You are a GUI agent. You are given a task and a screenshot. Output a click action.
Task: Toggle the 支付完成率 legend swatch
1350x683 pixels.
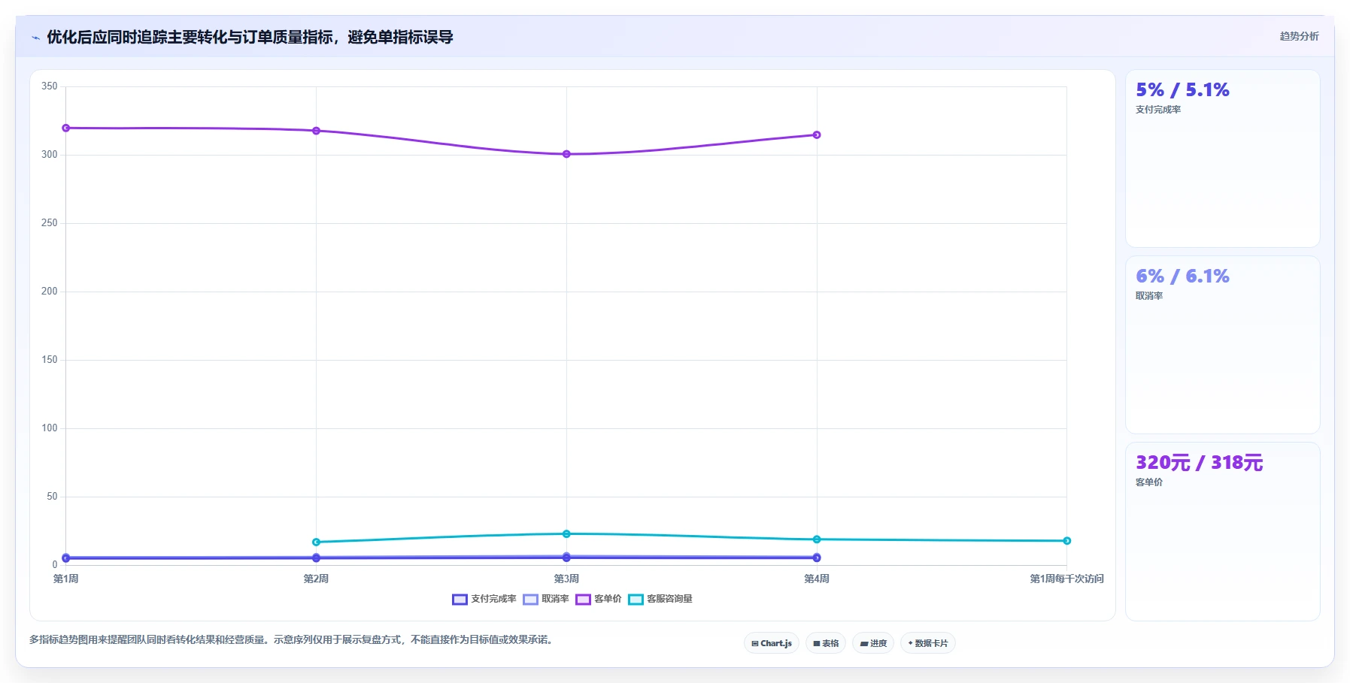tap(460, 600)
